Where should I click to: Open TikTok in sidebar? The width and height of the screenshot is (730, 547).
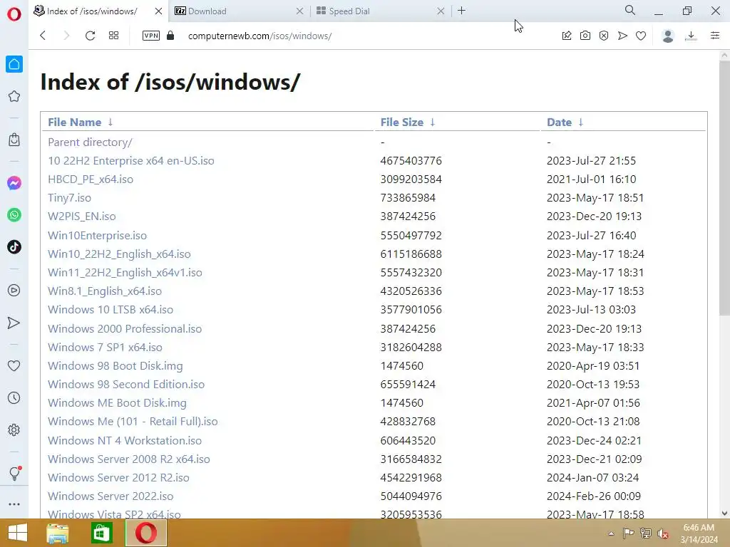point(14,247)
